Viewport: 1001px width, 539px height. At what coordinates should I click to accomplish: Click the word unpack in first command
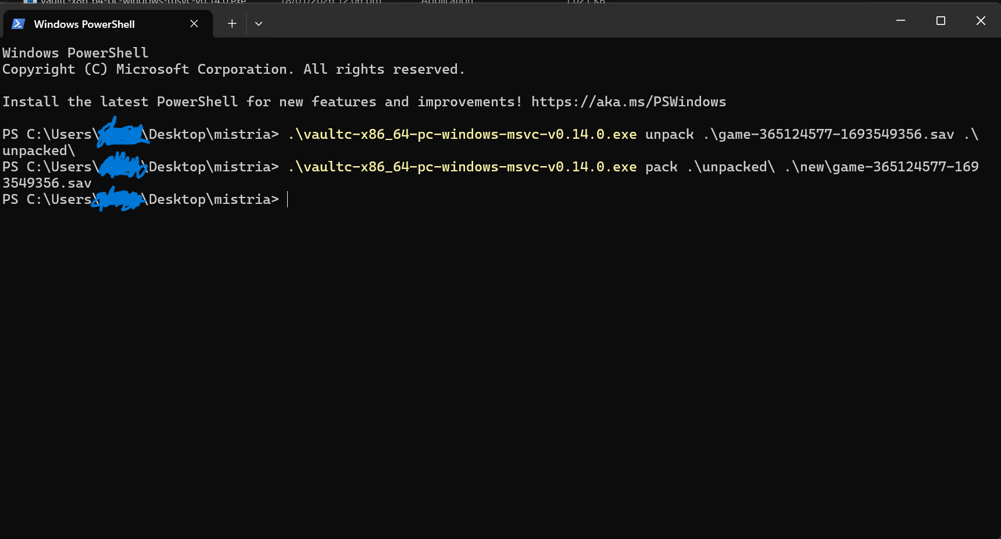pos(669,135)
